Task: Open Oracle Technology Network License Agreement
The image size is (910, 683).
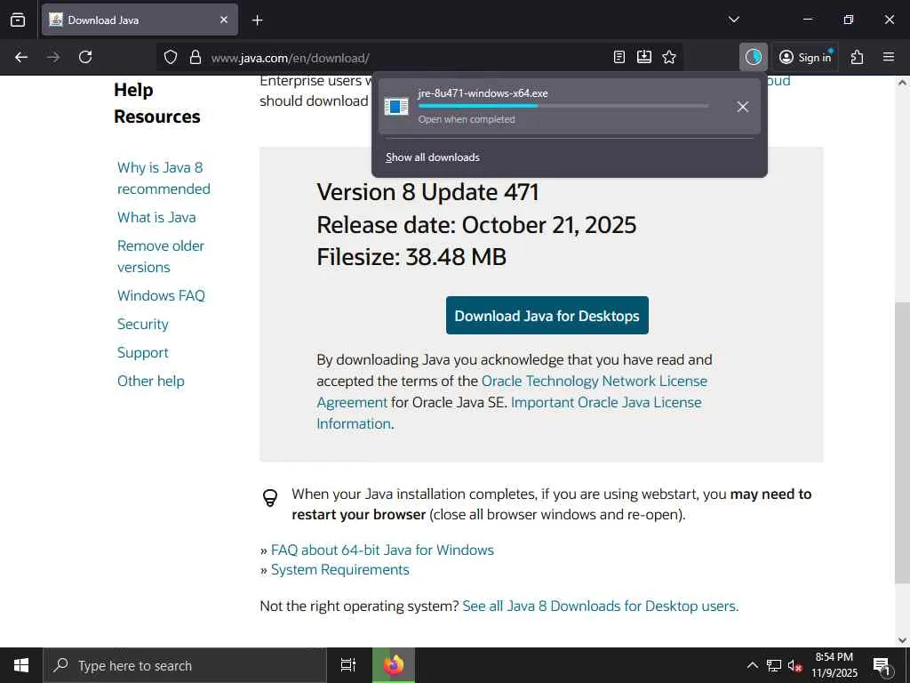Action: (x=595, y=381)
